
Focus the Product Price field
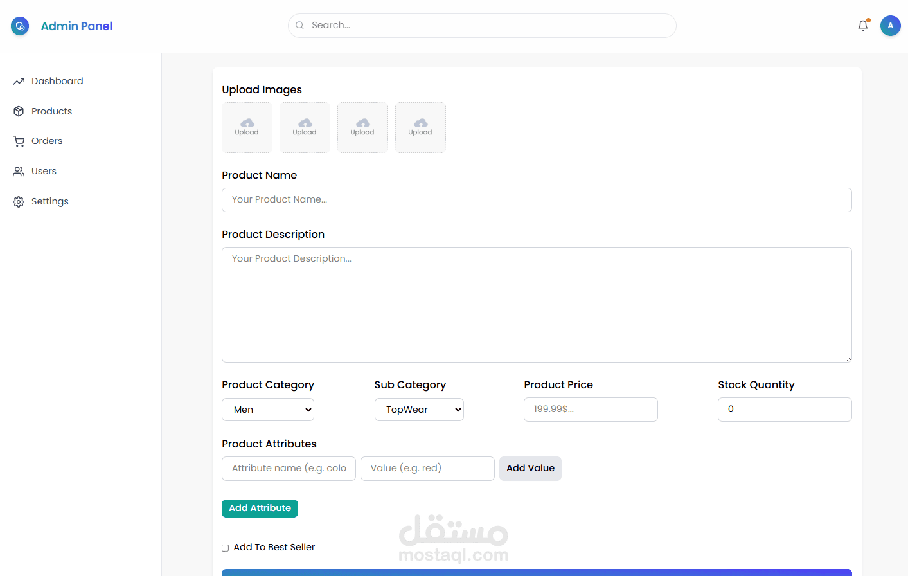(x=591, y=410)
